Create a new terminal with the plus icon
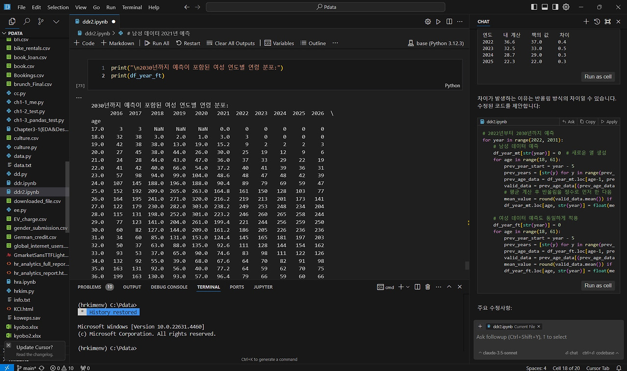Image resolution: width=627 pixels, height=371 pixels. (x=401, y=287)
